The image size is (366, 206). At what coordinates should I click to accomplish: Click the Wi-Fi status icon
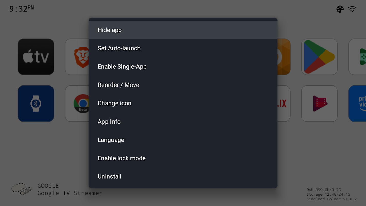(x=352, y=9)
